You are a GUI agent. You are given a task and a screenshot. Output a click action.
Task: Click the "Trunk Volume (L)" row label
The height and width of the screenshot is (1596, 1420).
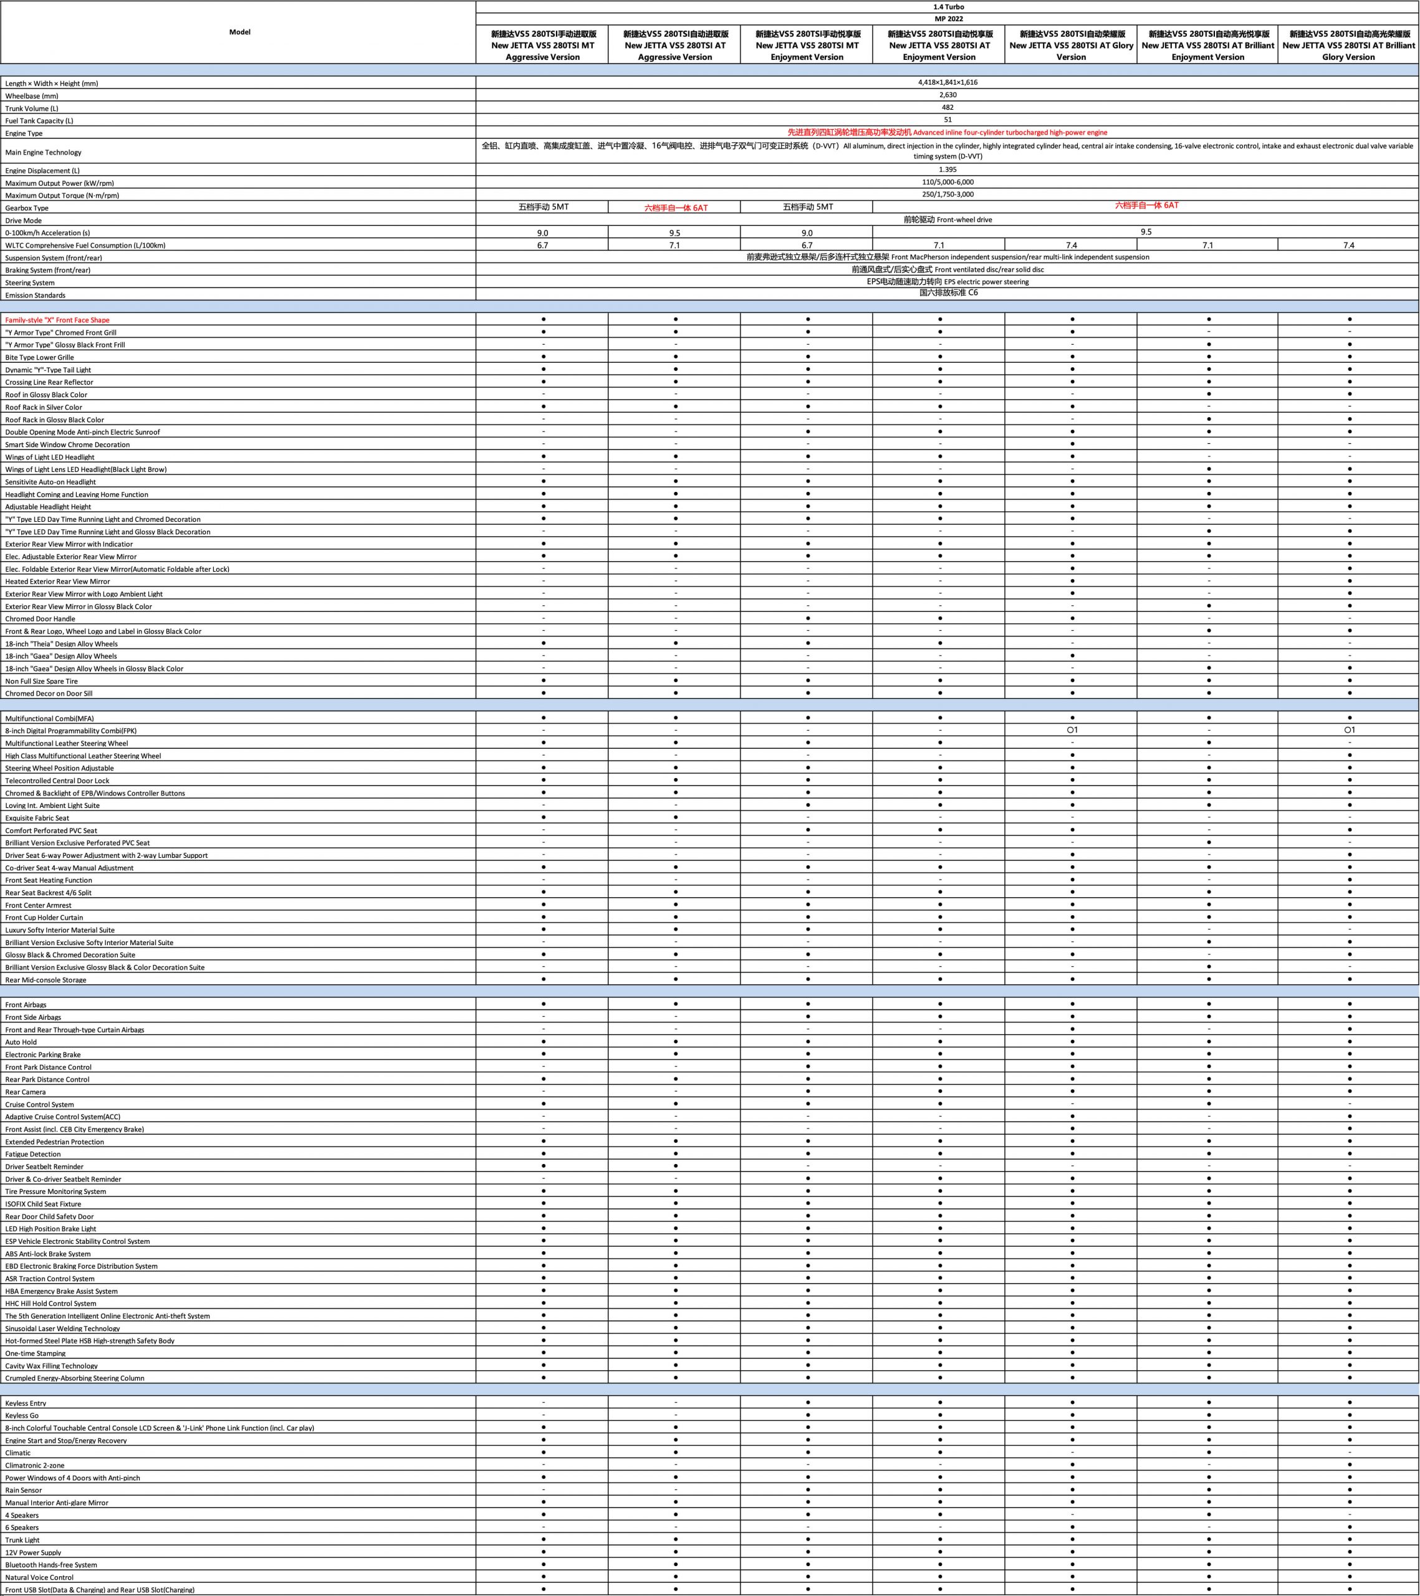click(32, 108)
